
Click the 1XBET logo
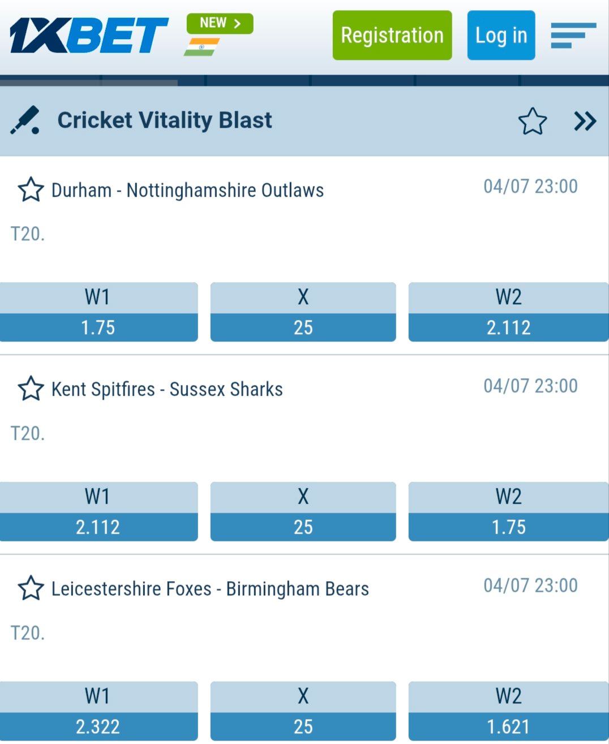[x=89, y=36]
